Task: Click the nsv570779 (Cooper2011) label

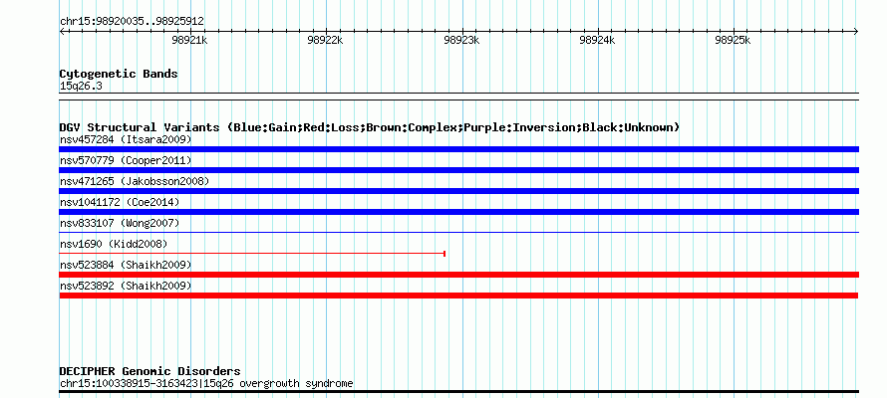Action: (x=126, y=161)
